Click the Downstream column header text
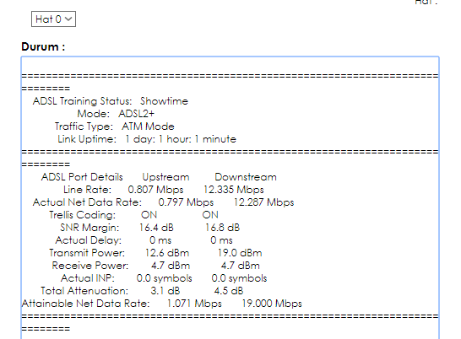The height and width of the screenshot is (339, 461). pyautogui.click(x=246, y=177)
